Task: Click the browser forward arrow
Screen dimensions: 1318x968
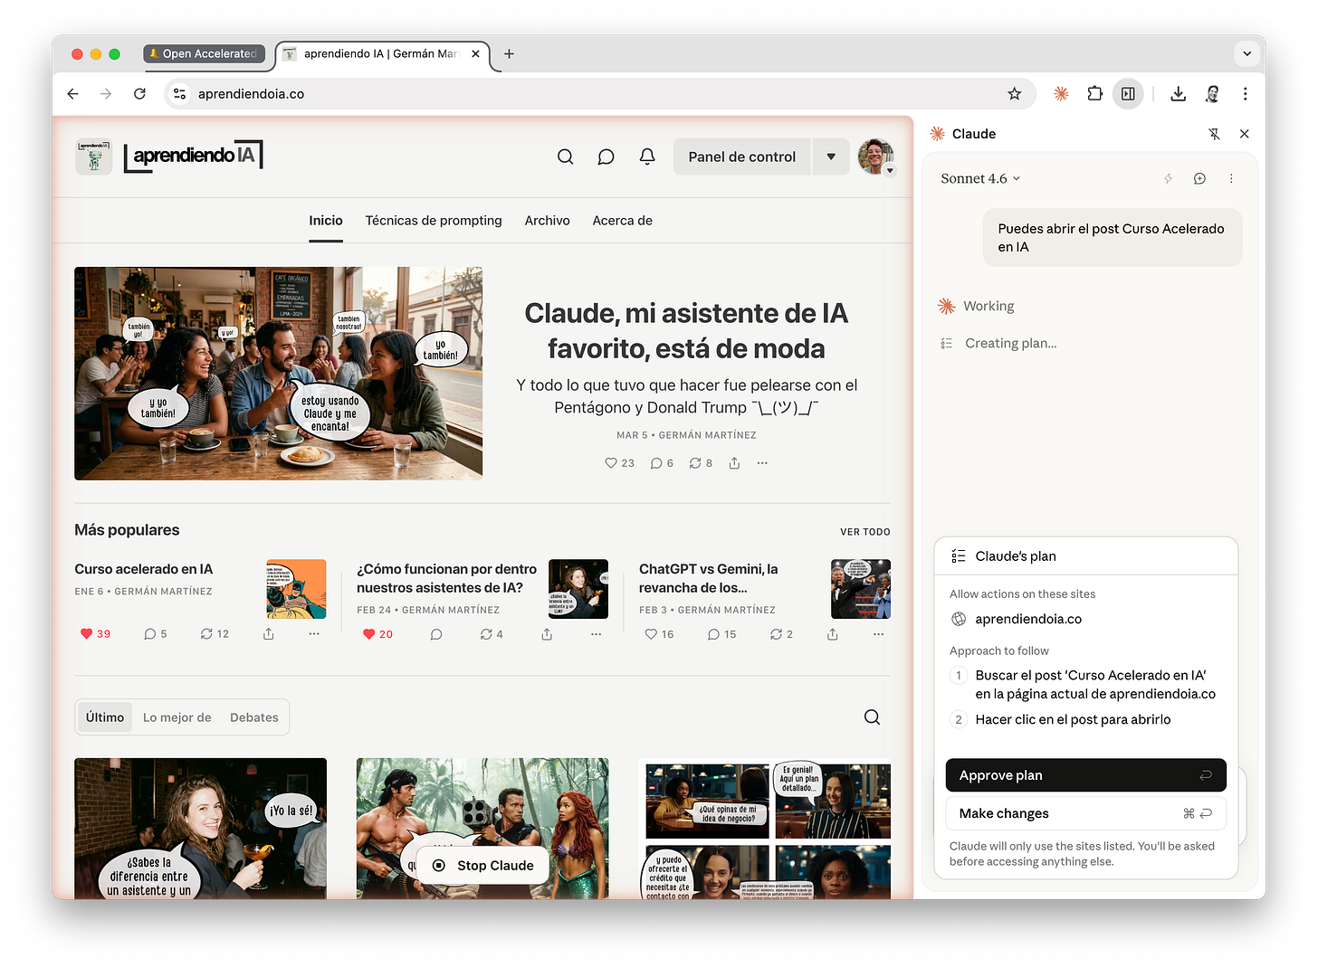Action: (x=106, y=93)
